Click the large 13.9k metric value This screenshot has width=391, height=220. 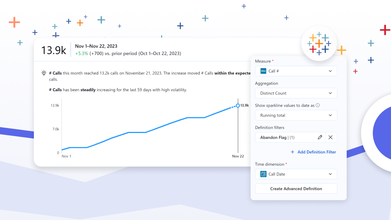coord(53,50)
